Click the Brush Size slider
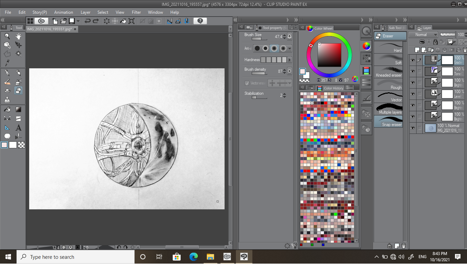This screenshot has width=467, height=265. point(259,39)
